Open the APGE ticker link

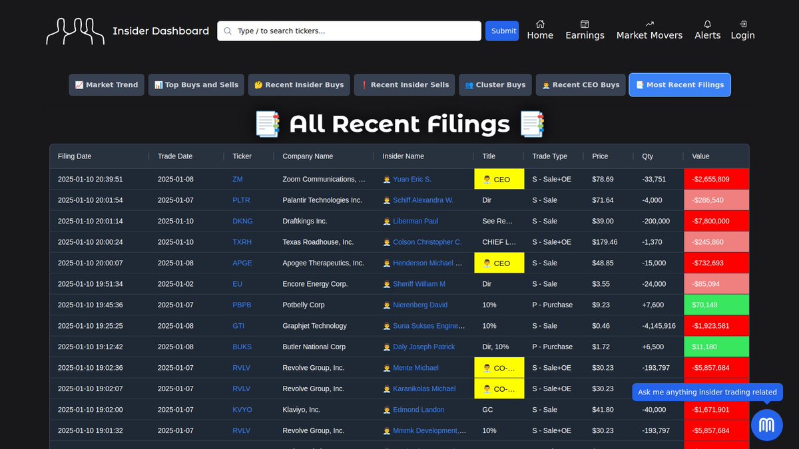(x=242, y=263)
